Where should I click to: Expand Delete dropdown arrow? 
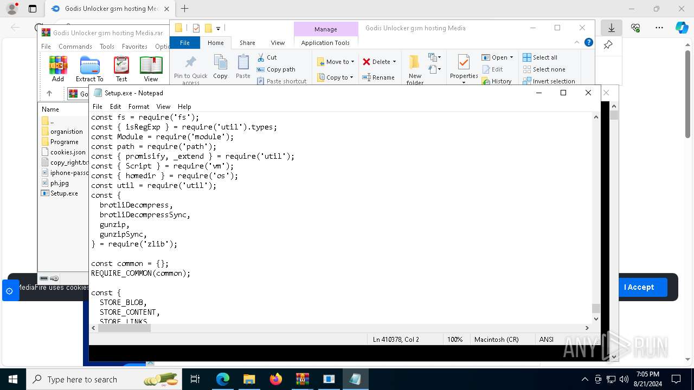(x=394, y=62)
